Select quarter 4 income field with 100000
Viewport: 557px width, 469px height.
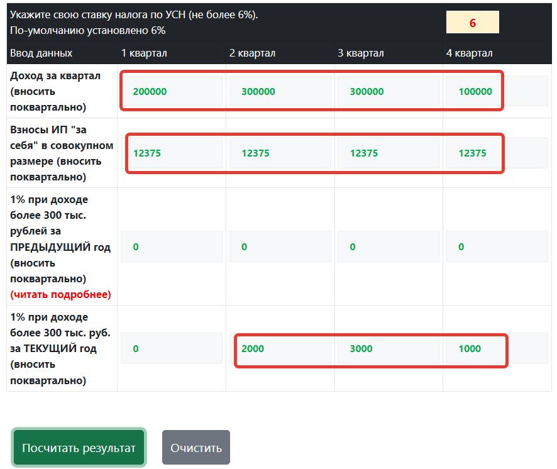[497, 91]
